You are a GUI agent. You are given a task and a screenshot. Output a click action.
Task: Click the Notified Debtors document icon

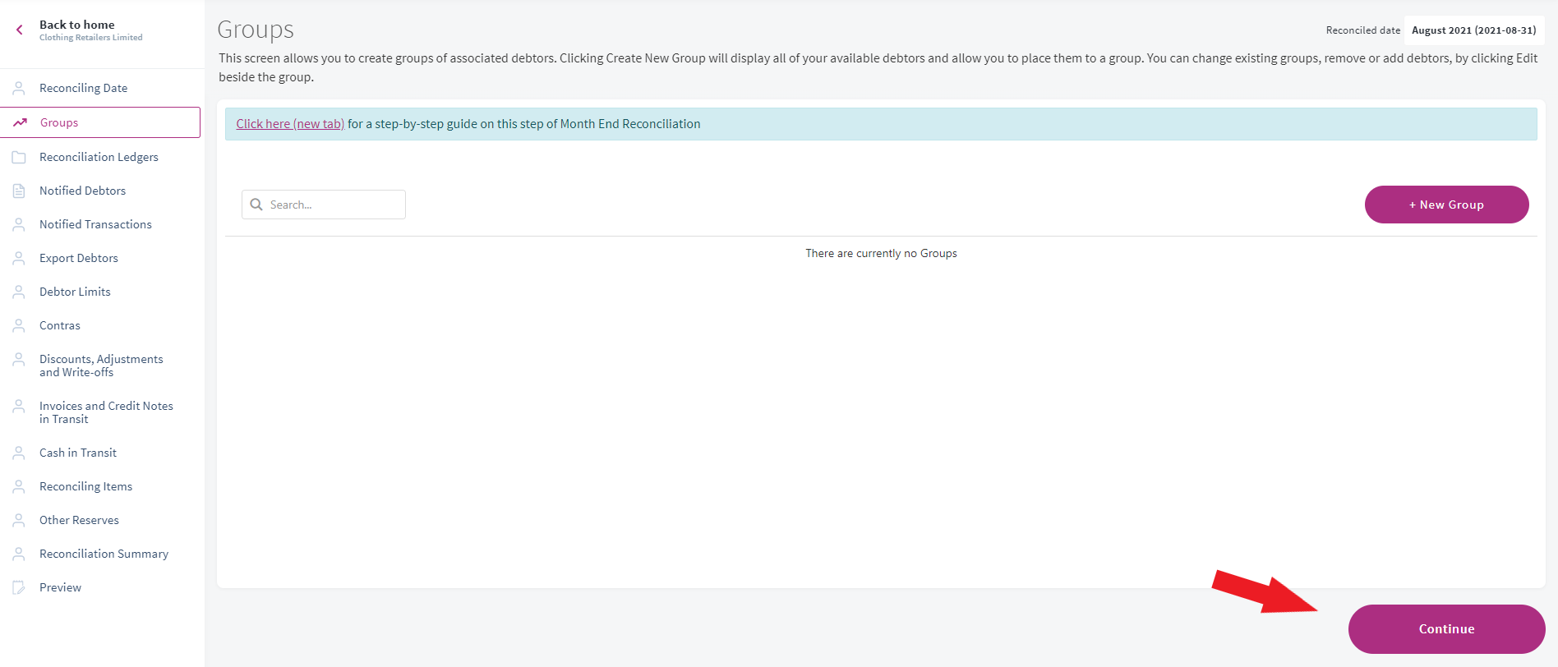pos(19,191)
